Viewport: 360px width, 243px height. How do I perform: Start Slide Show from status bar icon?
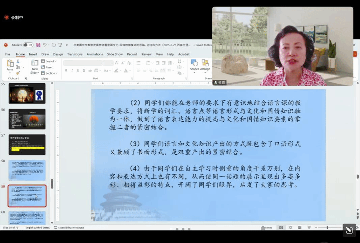pos(309,227)
